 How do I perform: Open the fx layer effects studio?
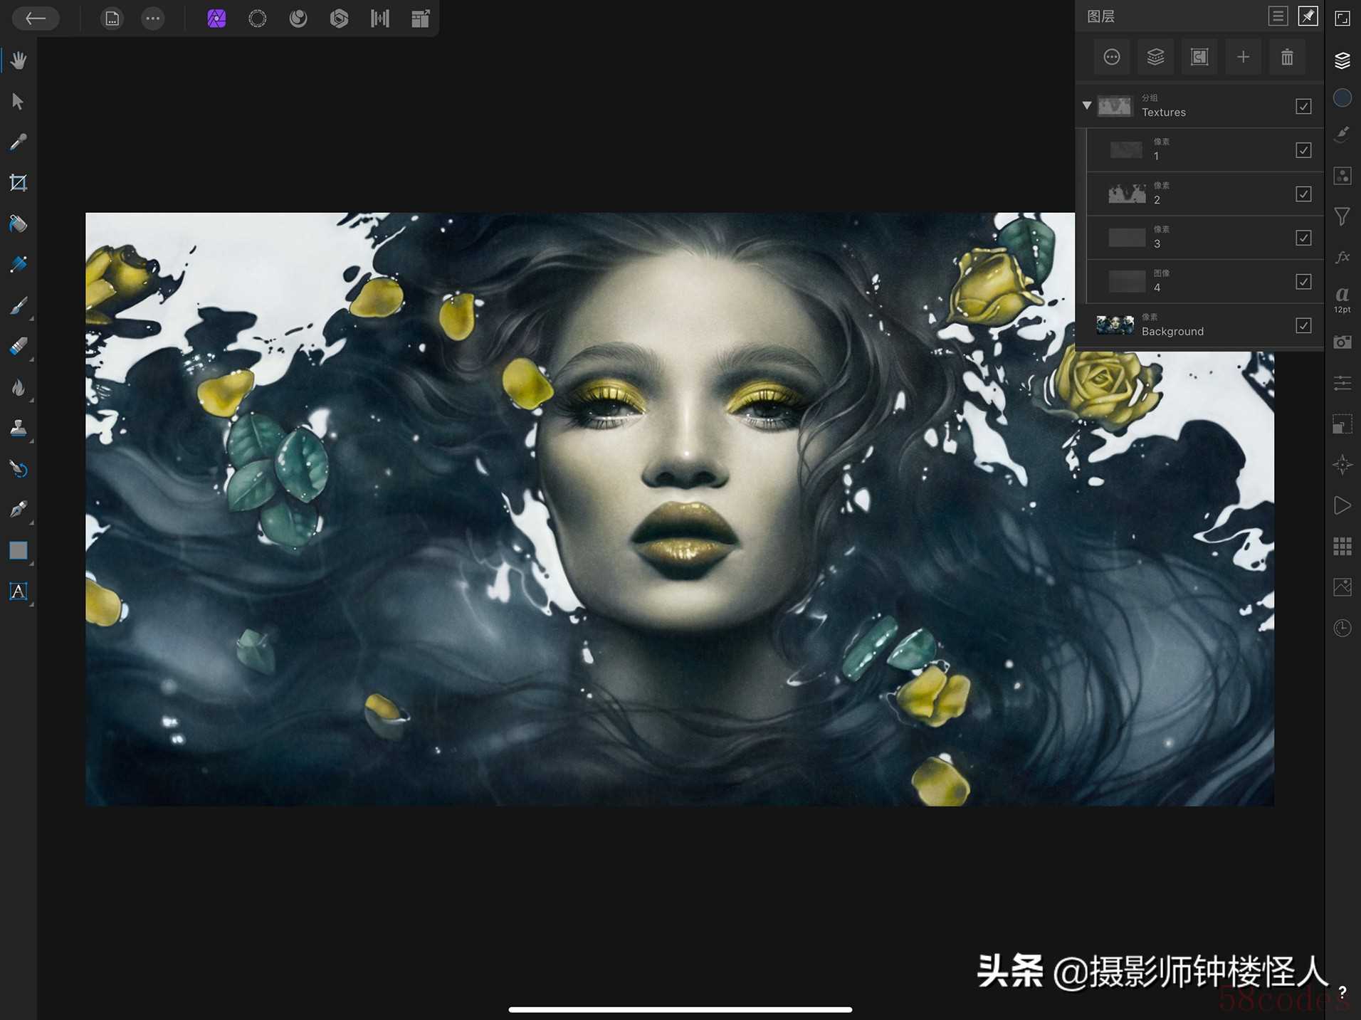tap(1342, 257)
